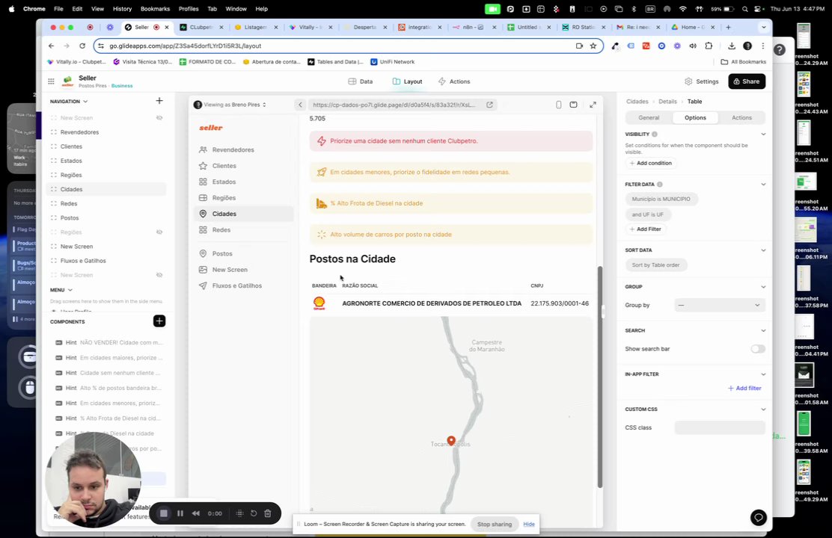Click Add condition button
Screen dimensions: 832x538
pos(650,163)
